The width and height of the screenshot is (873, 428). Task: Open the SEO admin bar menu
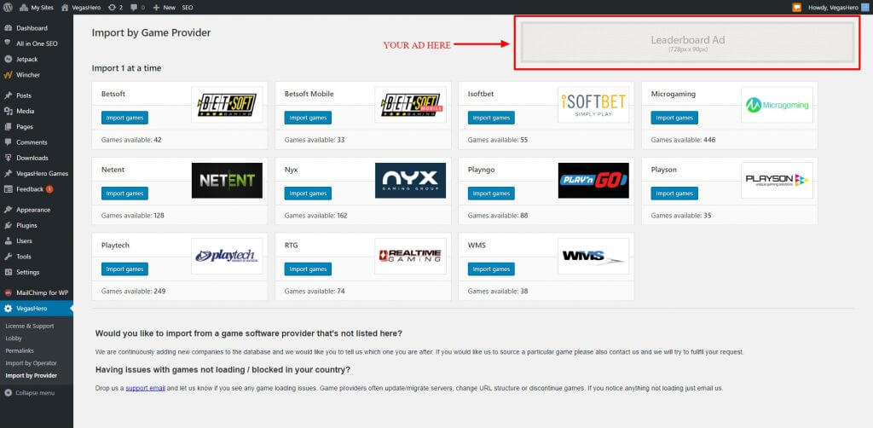[x=187, y=8]
